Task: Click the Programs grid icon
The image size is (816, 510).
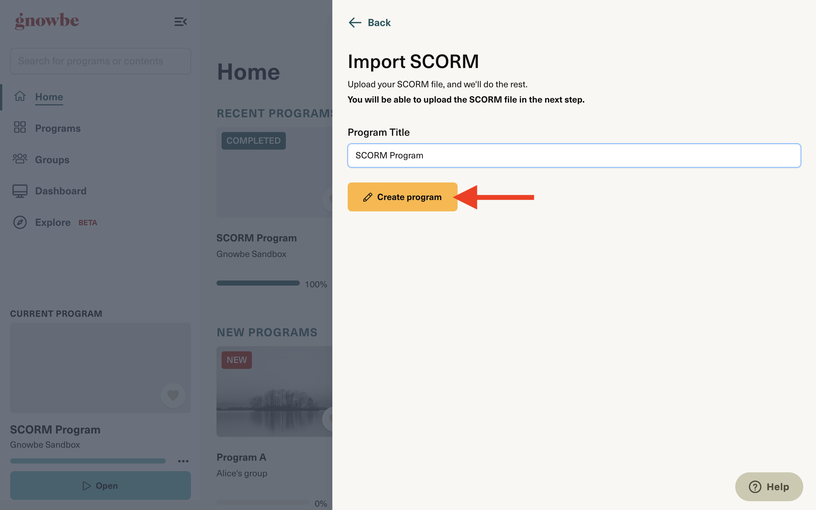Action: point(20,127)
